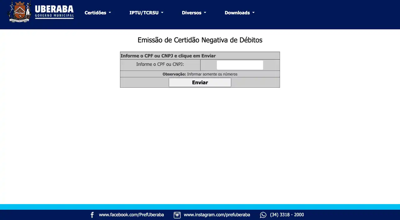The height and width of the screenshot is (220, 400).
Task: Open the www.facebook.com/PrefUberaba link
Action: 131,215
